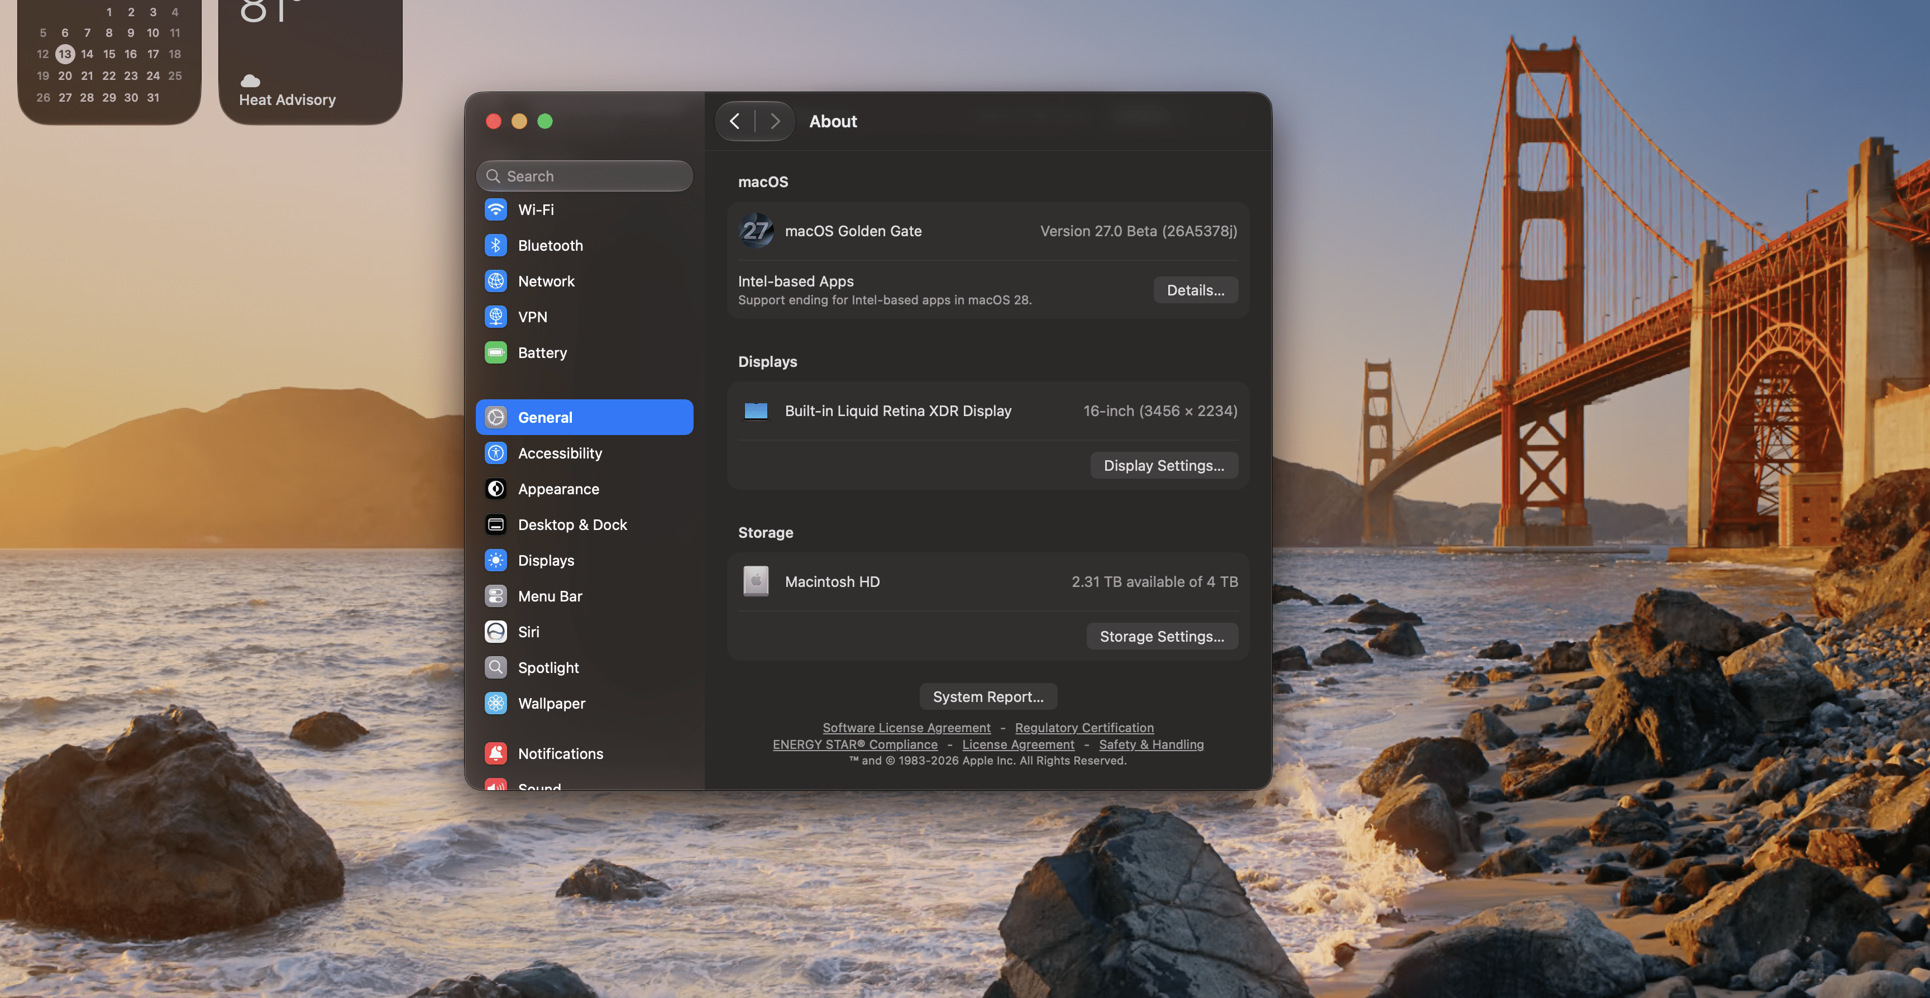Screen dimensions: 1930x998
Task: Open the Regulatory Certification link
Action: click(1083, 728)
